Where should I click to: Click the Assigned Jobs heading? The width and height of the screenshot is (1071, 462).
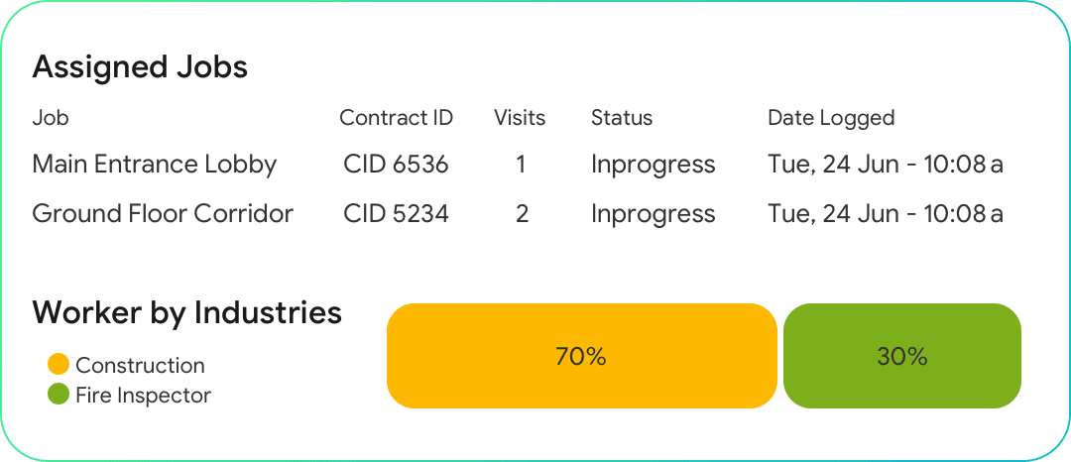pyautogui.click(x=140, y=67)
